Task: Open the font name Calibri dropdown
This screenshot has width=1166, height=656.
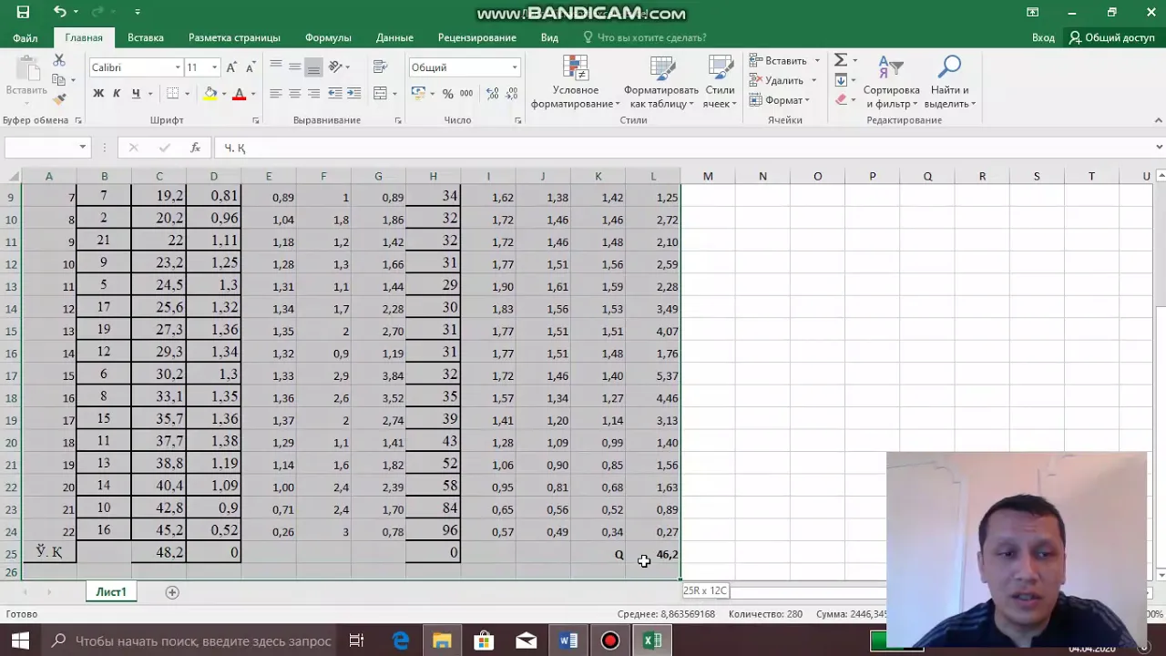Action: tap(178, 67)
